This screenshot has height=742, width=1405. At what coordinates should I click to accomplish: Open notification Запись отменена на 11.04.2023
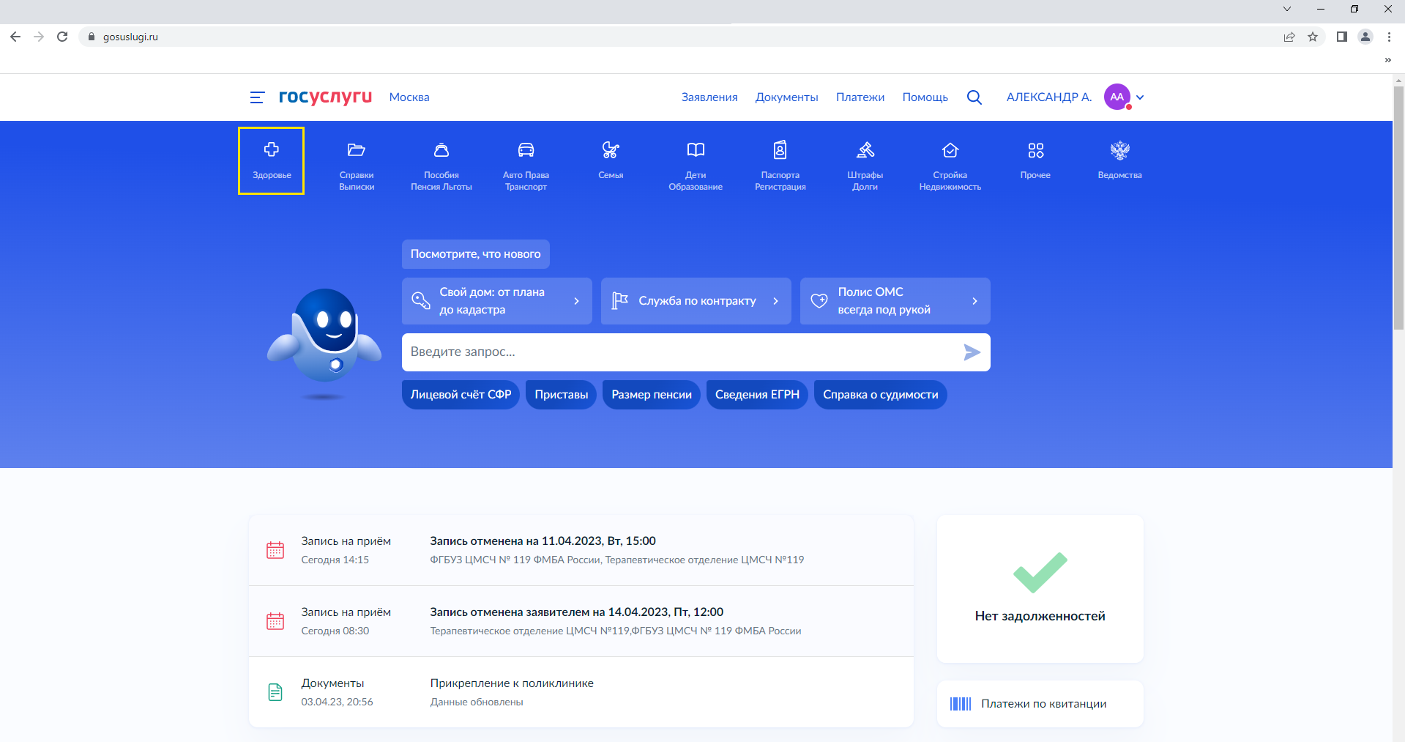coord(581,550)
